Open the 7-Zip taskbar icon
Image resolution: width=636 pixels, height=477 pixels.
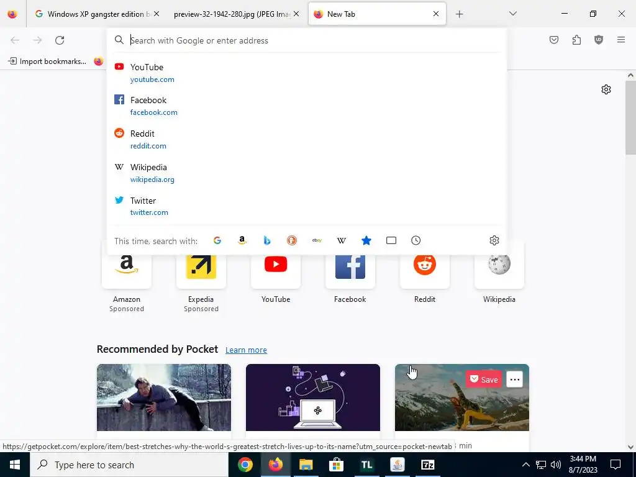click(427, 465)
